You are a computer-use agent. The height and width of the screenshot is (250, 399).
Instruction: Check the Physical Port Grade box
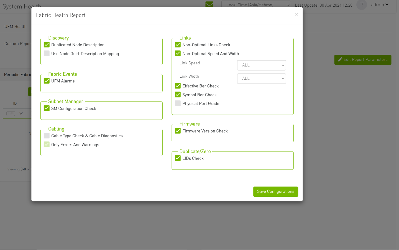(178, 103)
